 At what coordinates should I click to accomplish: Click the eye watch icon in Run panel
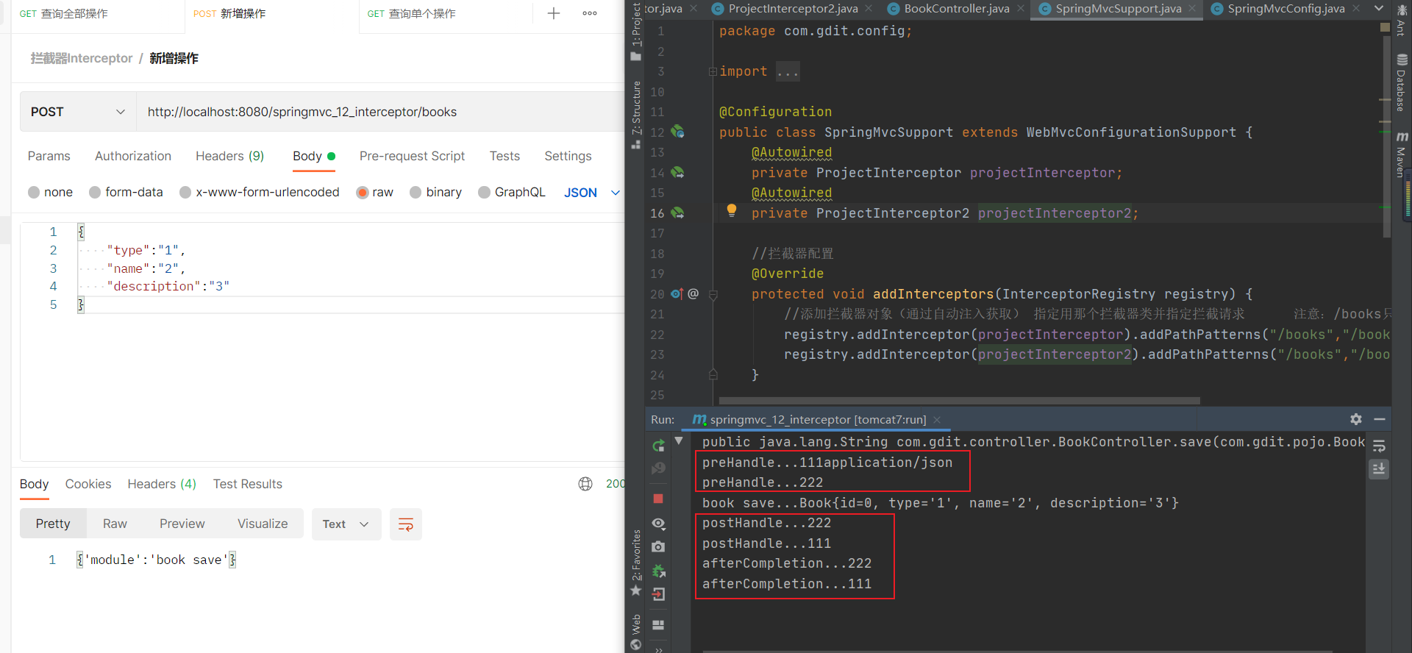coord(658,524)
